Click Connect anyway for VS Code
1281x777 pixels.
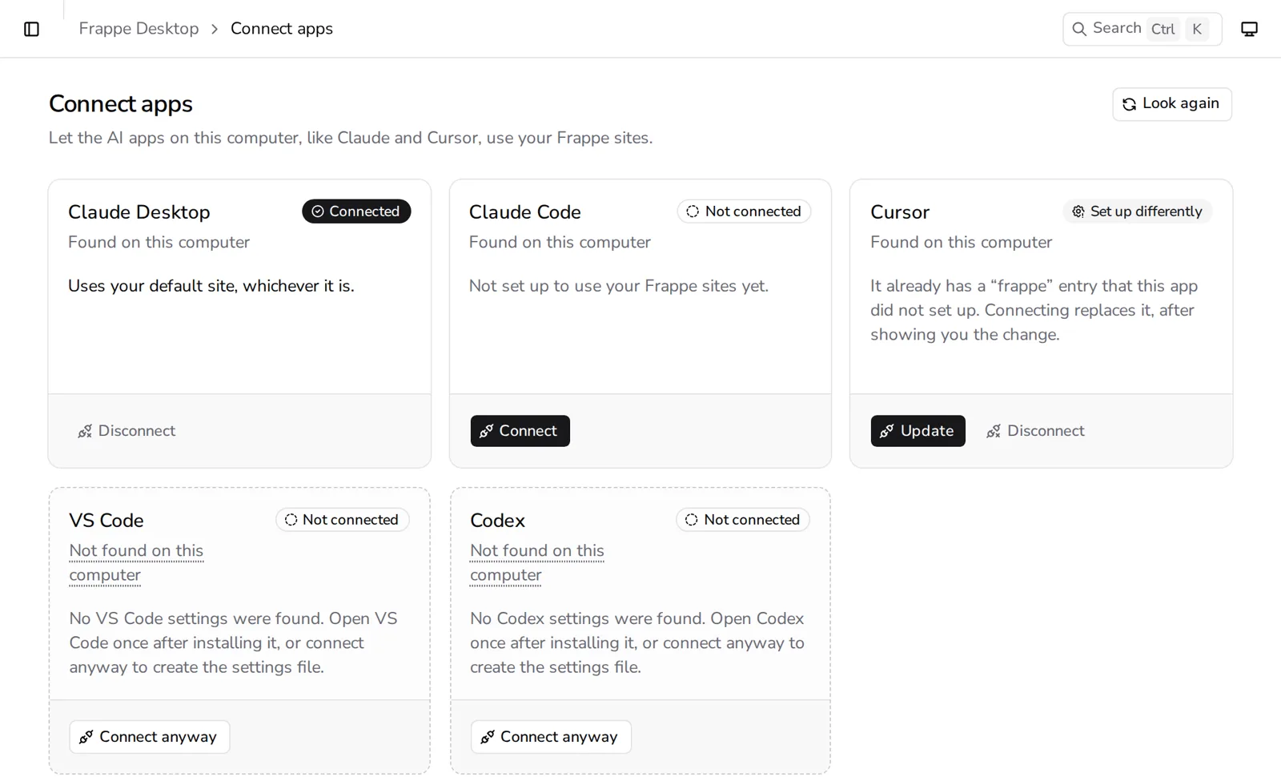150,737
